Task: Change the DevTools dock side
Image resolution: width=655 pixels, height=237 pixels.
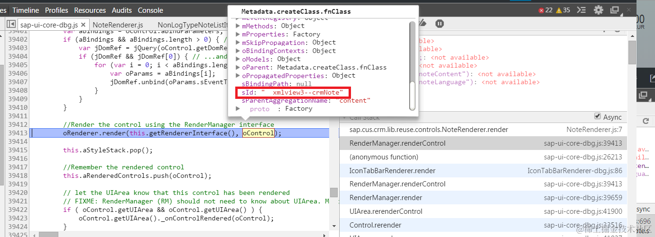Action: [615, 10]
